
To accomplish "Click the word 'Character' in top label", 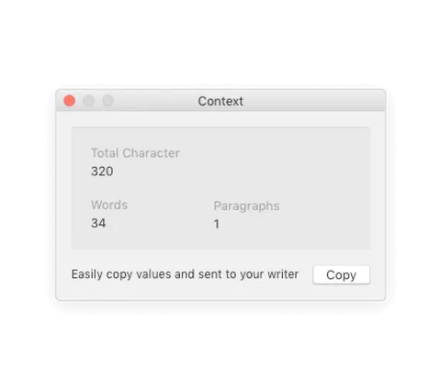I will 151,153.
